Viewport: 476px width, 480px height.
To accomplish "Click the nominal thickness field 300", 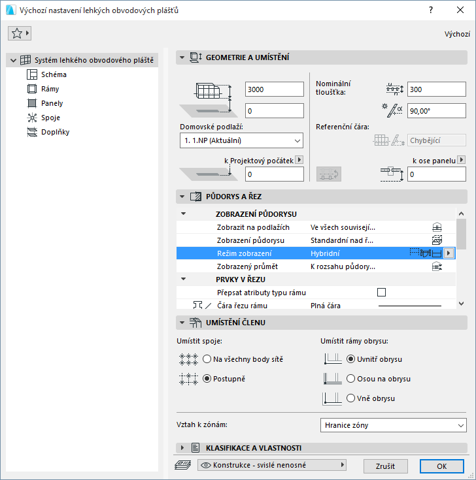I will (437, 89).
